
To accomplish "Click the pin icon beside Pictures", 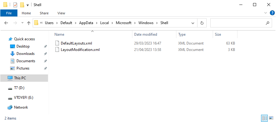I will [46, 68].
